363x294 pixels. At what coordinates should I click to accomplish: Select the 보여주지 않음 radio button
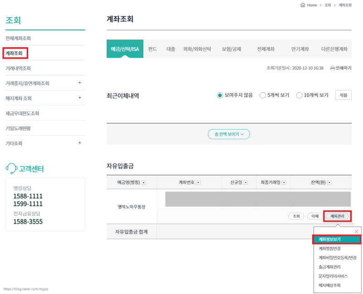(220, 95)
